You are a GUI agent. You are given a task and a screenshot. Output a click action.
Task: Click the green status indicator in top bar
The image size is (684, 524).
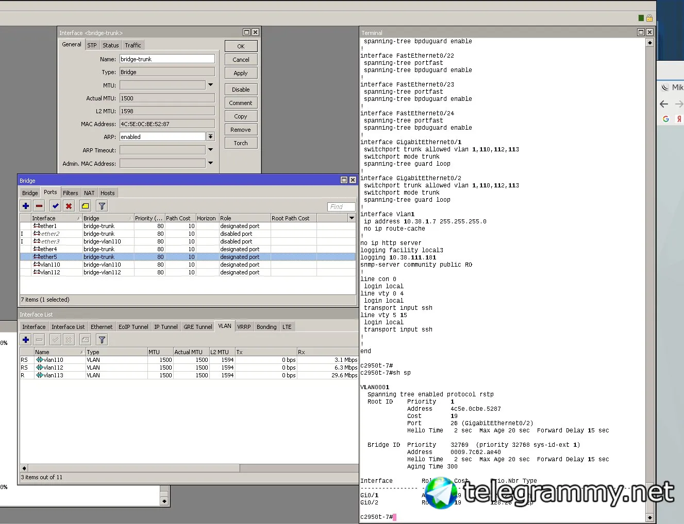pyautogui.click(x=641, y=18)
